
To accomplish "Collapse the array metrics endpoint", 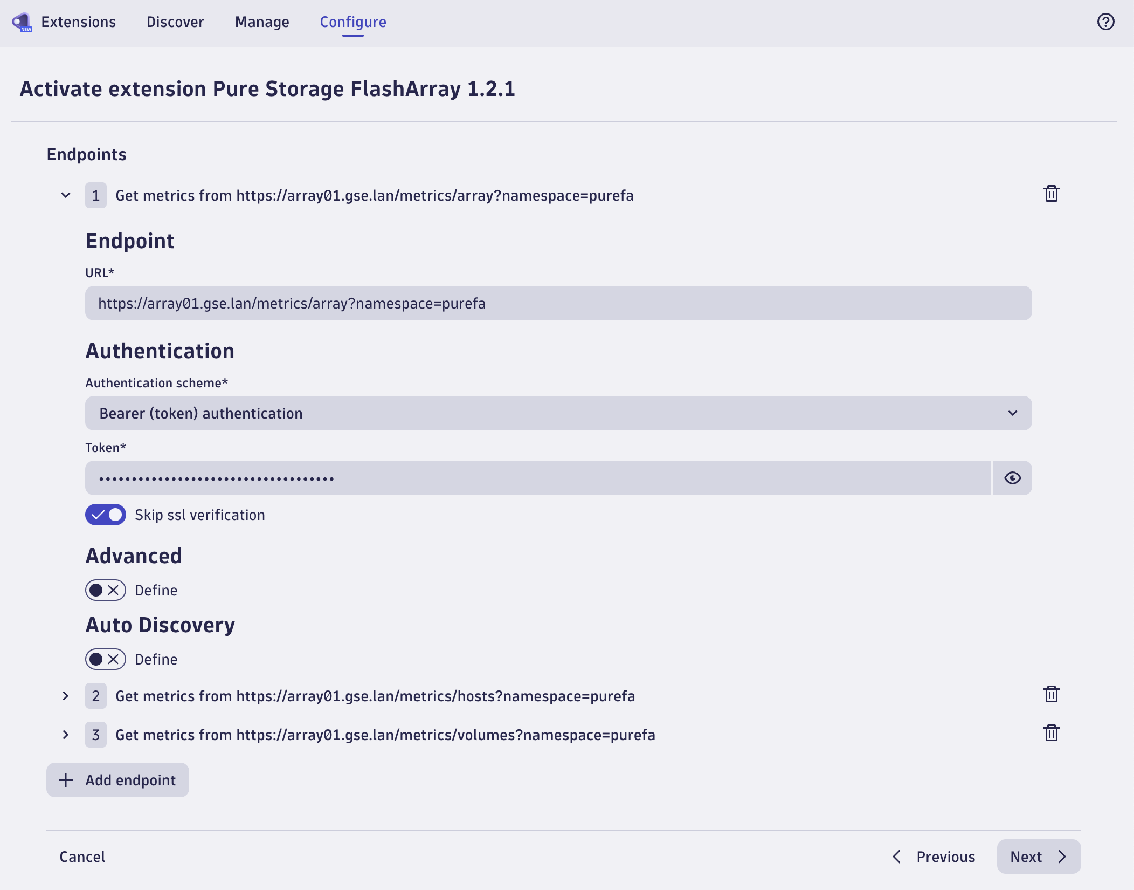I will [x=66, y=195].
